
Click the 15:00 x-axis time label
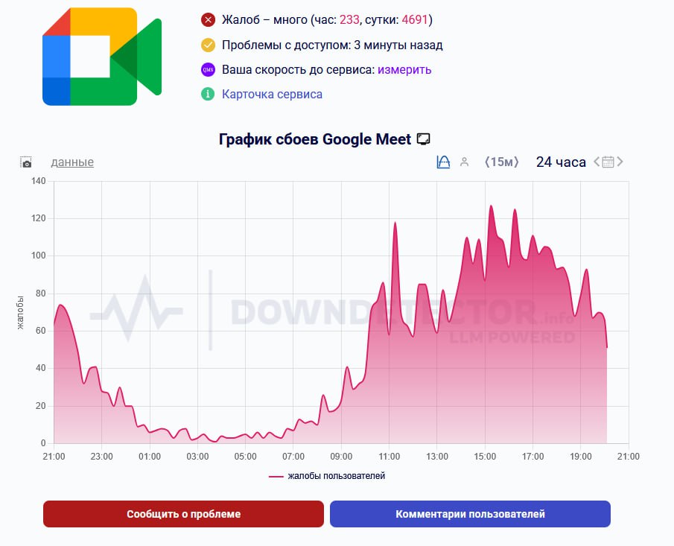coord(485,457)
